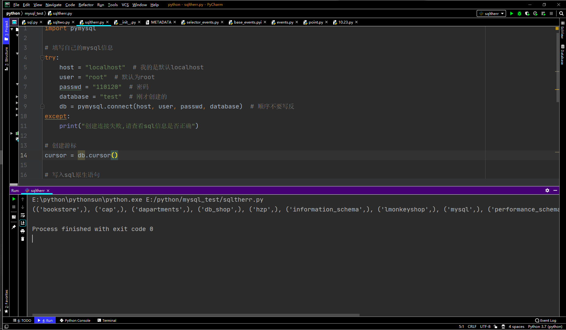Switch to the selector_events.py tab
The image size is (566, 330).
202,22
